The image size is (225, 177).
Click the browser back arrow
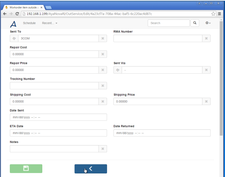point(5,14)
